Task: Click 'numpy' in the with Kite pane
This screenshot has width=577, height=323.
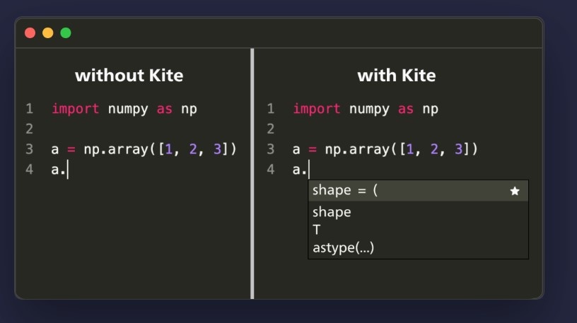Action: 369,110
